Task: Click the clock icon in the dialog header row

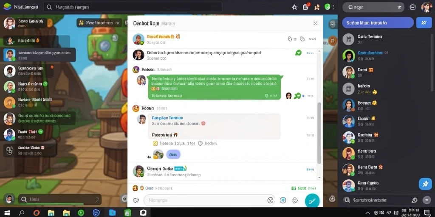Action: click(x=302, y=39)
